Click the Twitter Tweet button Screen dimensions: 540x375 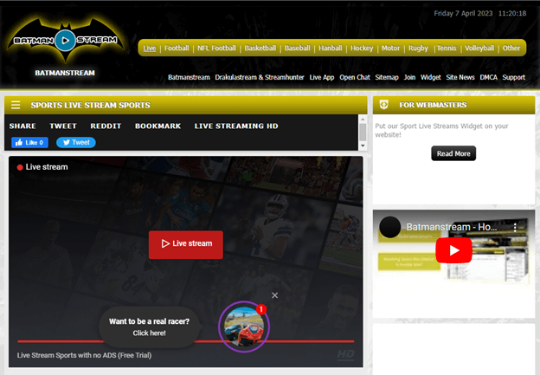[76, 142]
